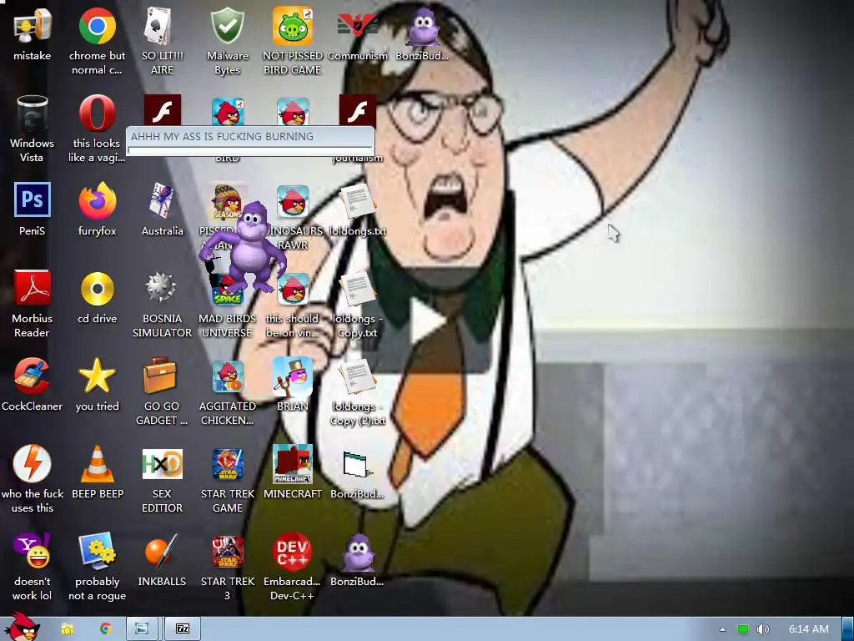Image resolution: width=854 pixels, height=641 pixels.
Task: Select Angry Birds icon above DINOSAURS RAWR
Action: click(293, 111)
